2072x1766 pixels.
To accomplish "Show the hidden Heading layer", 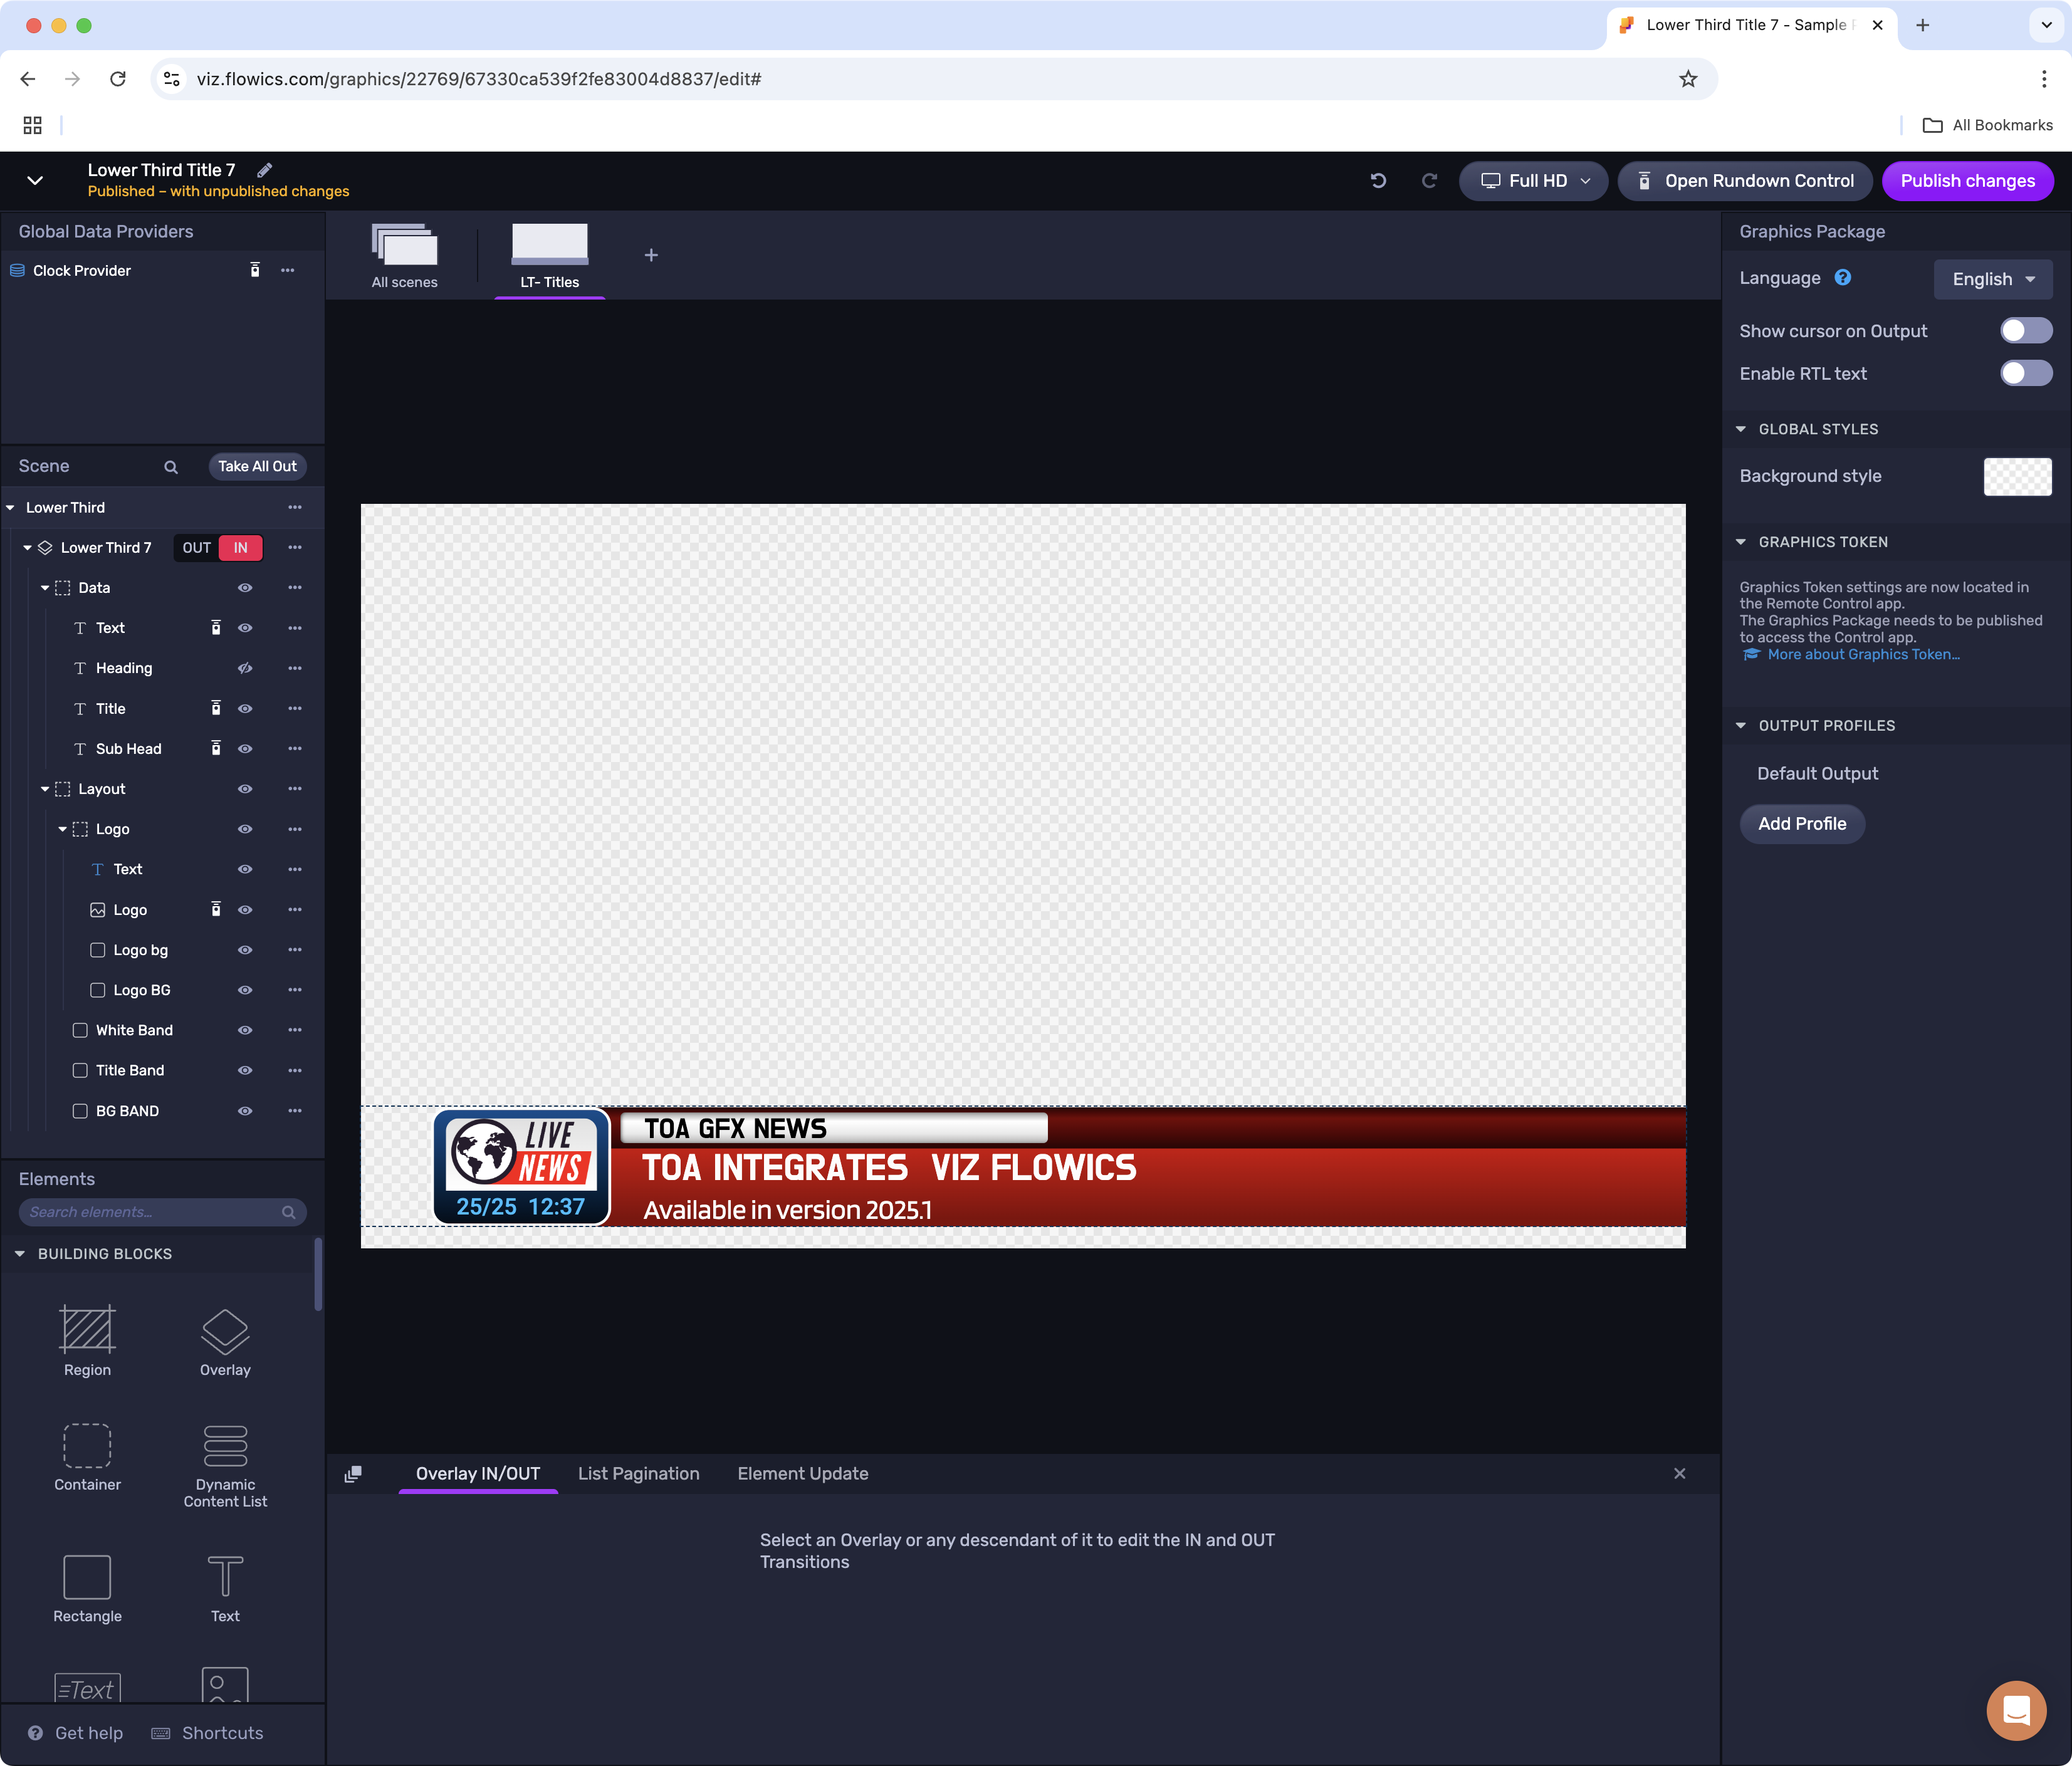I will (x=245, y=669).
